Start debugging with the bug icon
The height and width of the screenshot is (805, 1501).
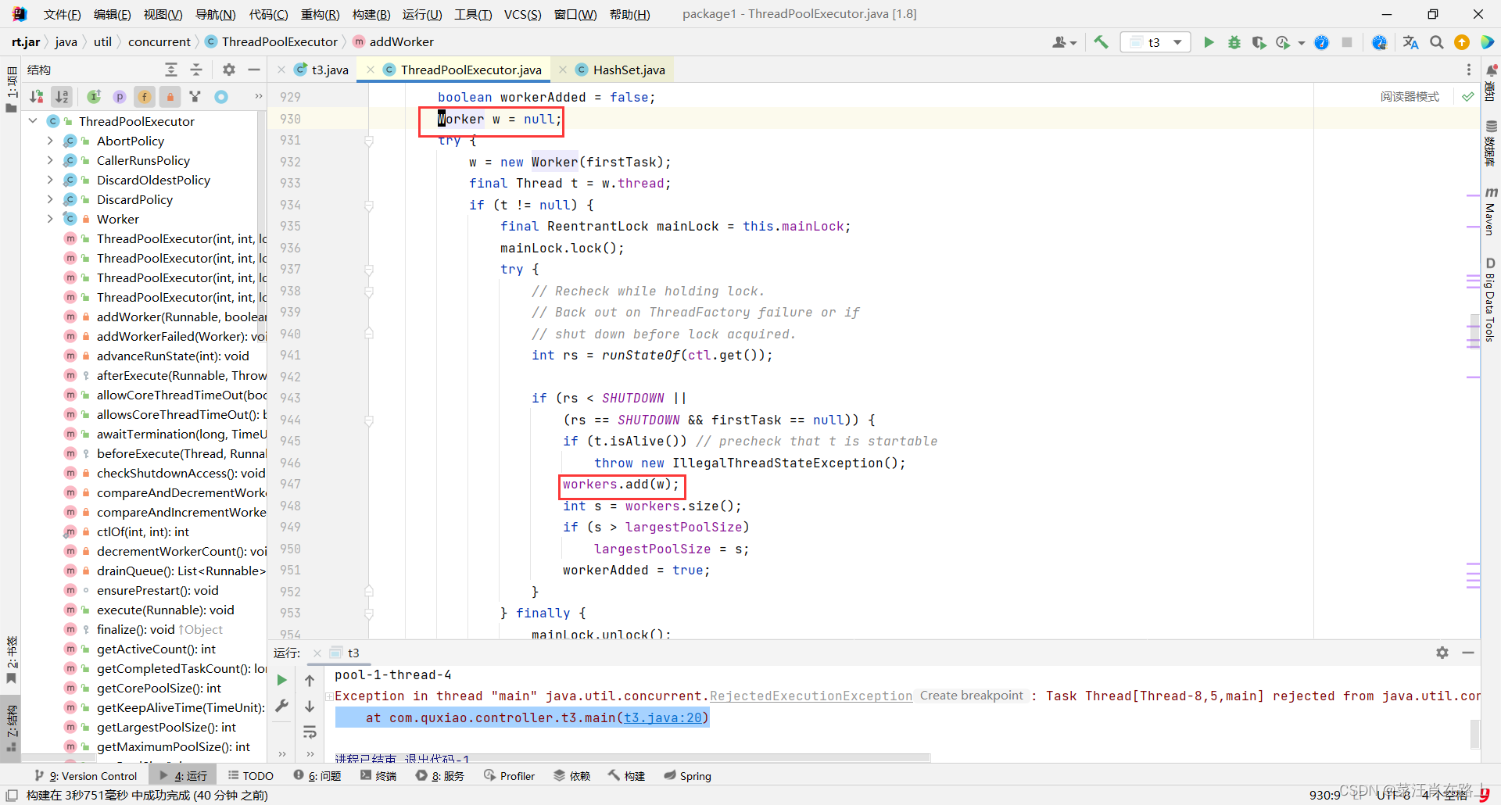(x=1234, y=42)
